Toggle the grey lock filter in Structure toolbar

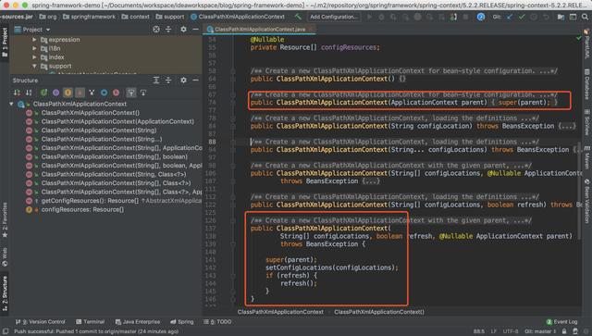coord(80,93)
